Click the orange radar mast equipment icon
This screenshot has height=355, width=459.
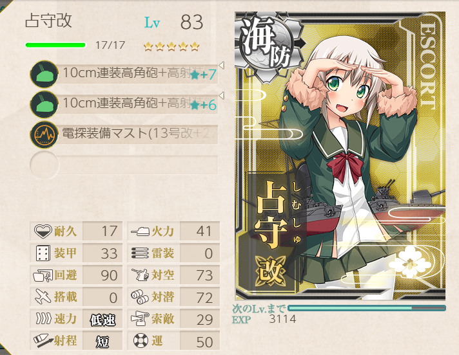pos(44,134)
